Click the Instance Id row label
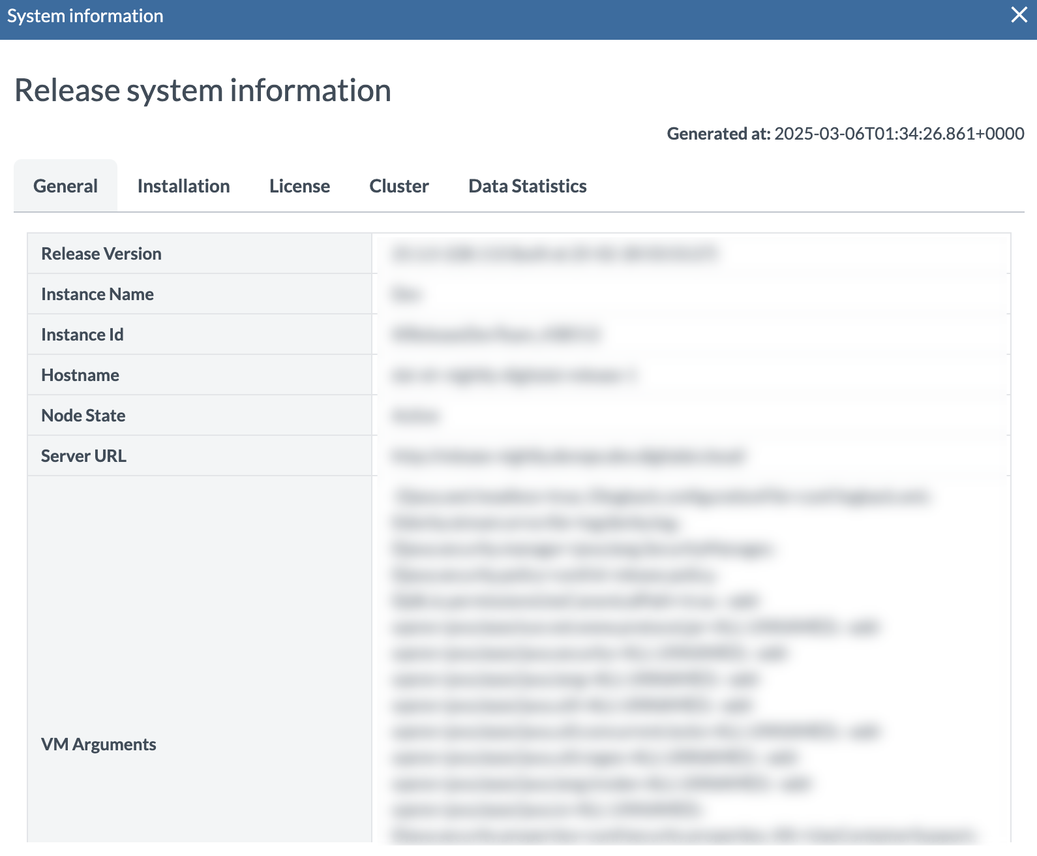1037x856 pixels. [82, 335]
